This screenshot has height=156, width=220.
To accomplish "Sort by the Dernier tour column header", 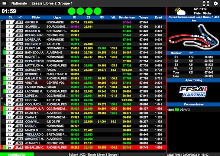I will (x=127, y=17).
